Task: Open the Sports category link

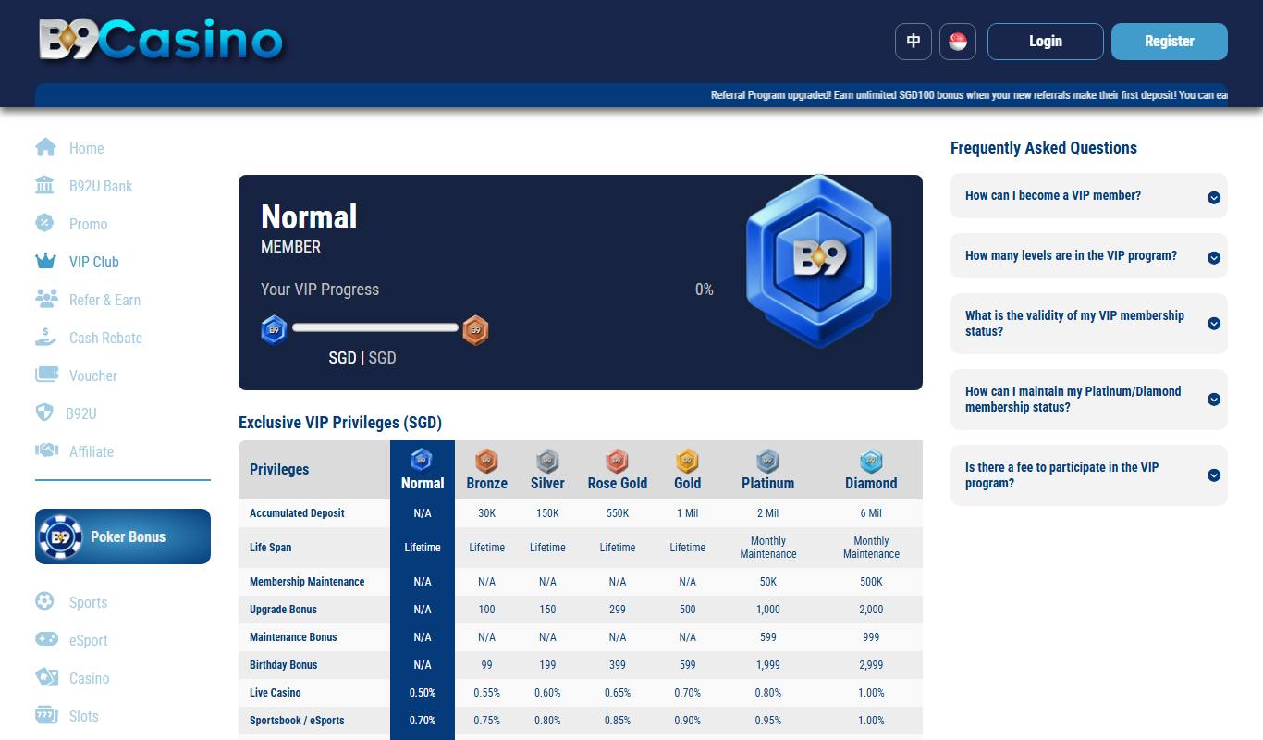Action: (x=88, y=602)
